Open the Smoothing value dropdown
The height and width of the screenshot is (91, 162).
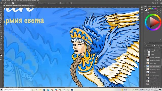pos(57,3)
